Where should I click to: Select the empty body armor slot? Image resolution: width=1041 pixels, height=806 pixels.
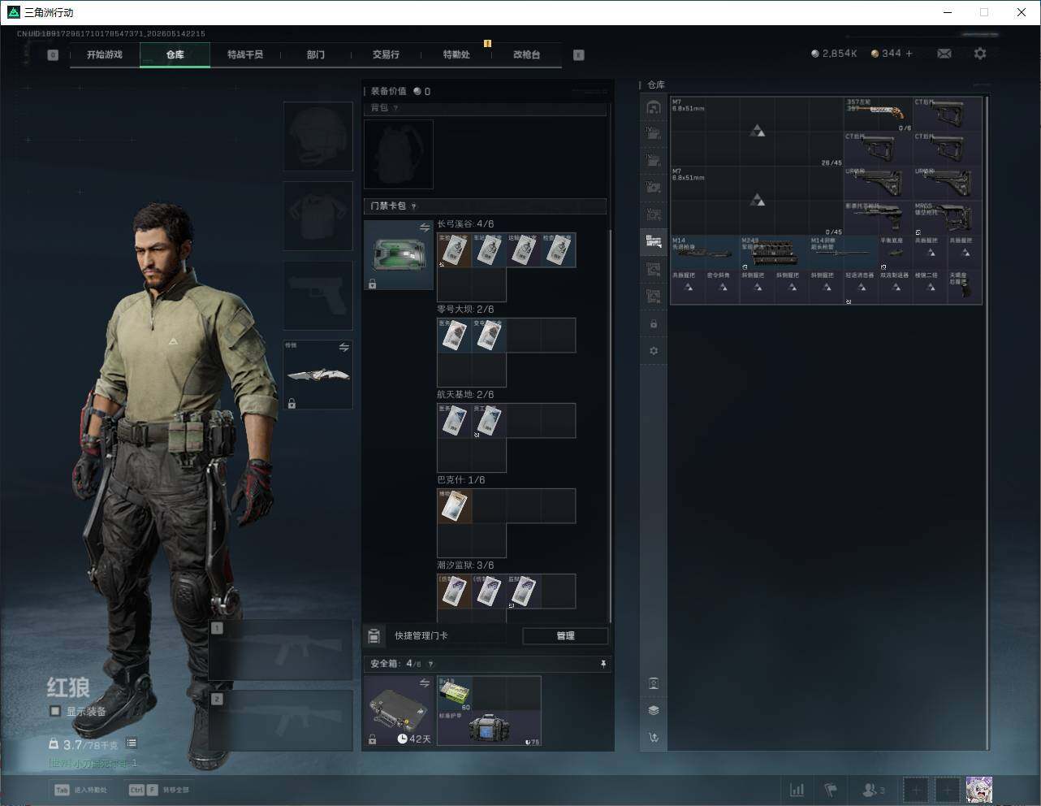pos(317,215)
